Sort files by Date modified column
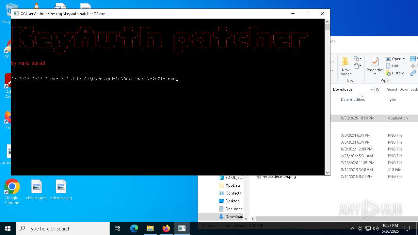This screenshot has height=235, width=418. tap(353, 100)
